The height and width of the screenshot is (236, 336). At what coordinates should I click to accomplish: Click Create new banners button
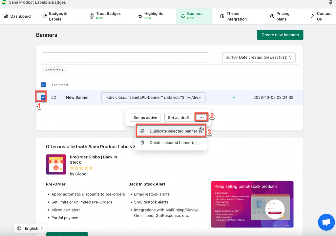pos(280,35)
